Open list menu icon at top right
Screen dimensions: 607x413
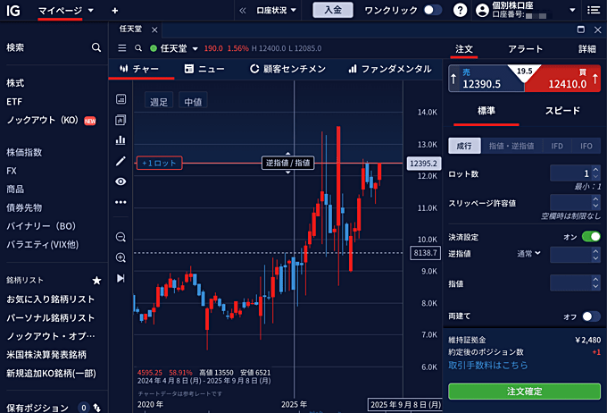point(594,10)
